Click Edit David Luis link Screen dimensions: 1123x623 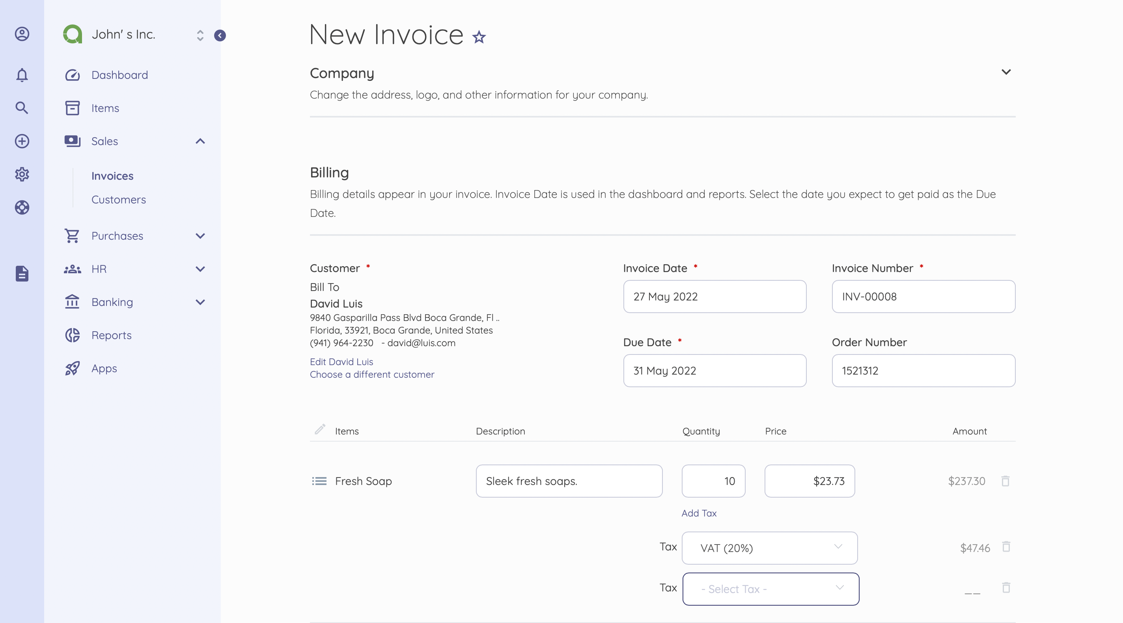tap(341, 362)
